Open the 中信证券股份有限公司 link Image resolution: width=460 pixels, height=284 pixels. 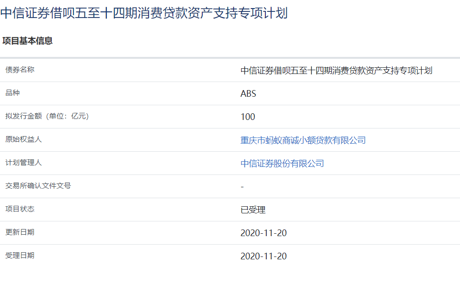point(282,164)
